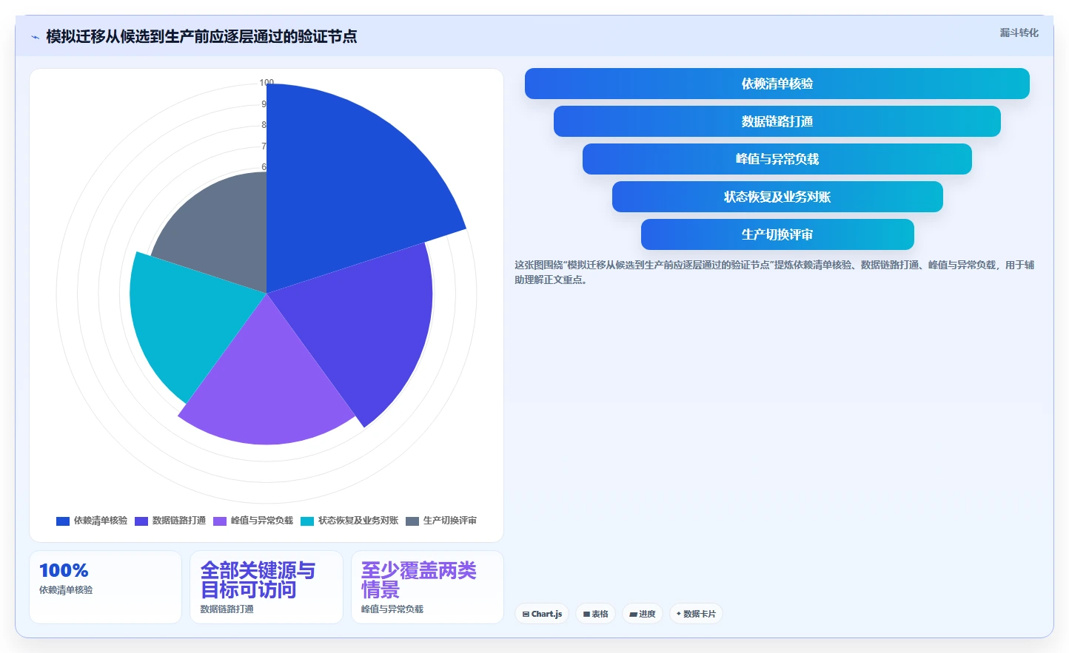
Task: Toggle the 依赖清单核验 legend color box
Action: [63, 521]
